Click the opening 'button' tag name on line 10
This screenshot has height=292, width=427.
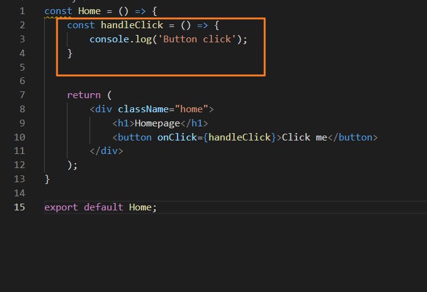pyautogui.click(x=135, y=137)
